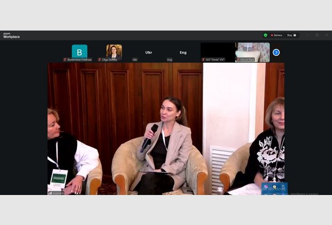The height and width of the screenshot is (225, 332).
Task: Click the 'Валентина Олійник' name label
Action: 79,60
